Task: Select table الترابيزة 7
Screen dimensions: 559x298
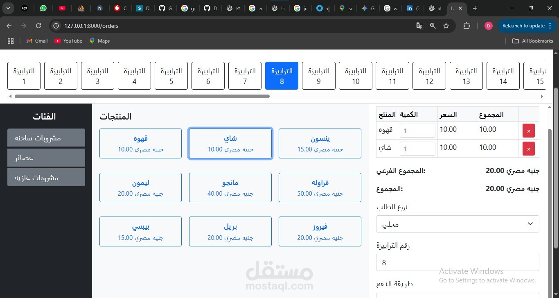Action: (245, 76)
